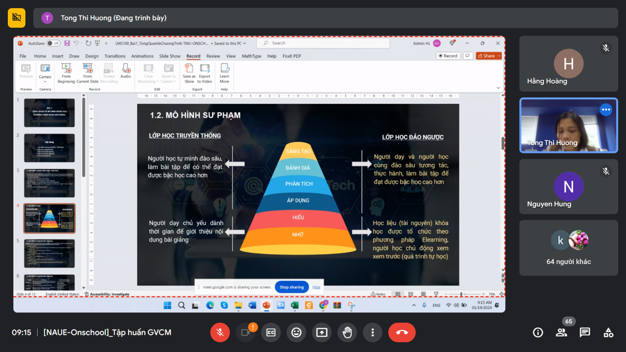Select slide 1 thumbnail
Image resolution: width=626 pixels, height=352 pixels.
(49, 113)
